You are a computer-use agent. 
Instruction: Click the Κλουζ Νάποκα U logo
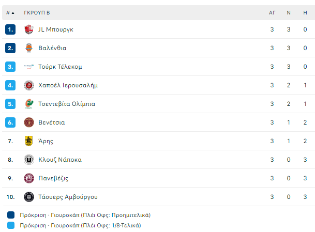tap(29, 160)
